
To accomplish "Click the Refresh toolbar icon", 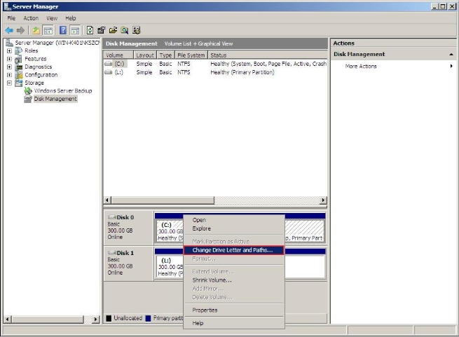I will click(90, 30).
